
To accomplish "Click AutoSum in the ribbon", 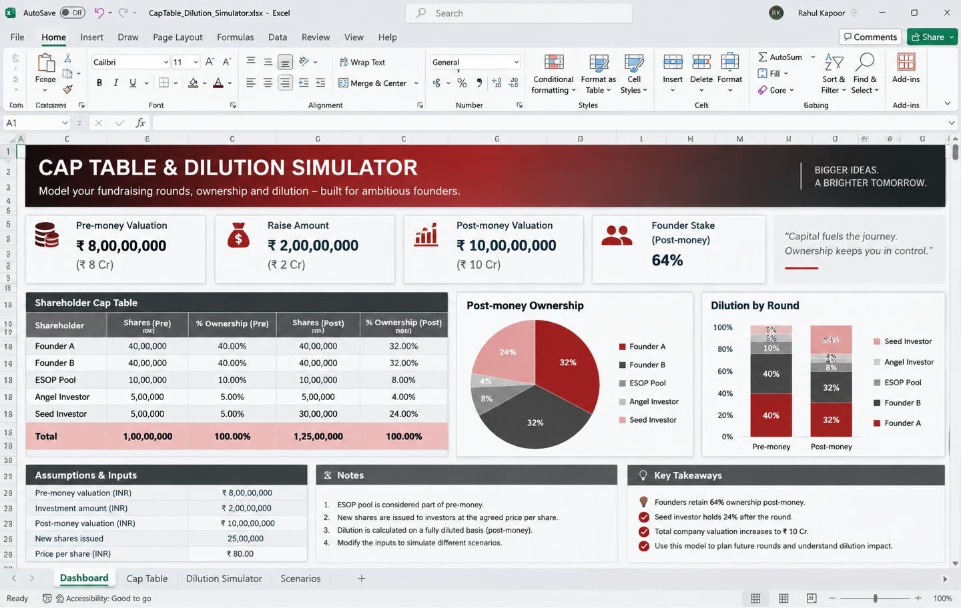I will (x=780, y=57).
